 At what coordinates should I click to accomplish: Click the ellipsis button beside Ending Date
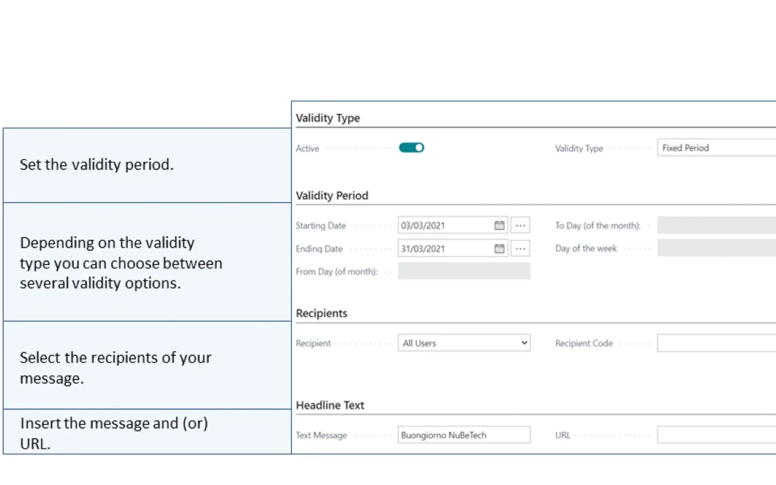[x=520, y=249]
